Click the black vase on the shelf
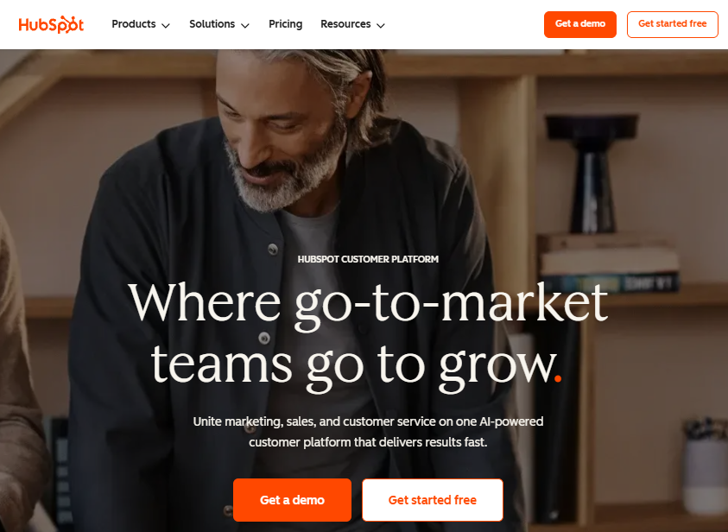 click(x=592, y=174)
